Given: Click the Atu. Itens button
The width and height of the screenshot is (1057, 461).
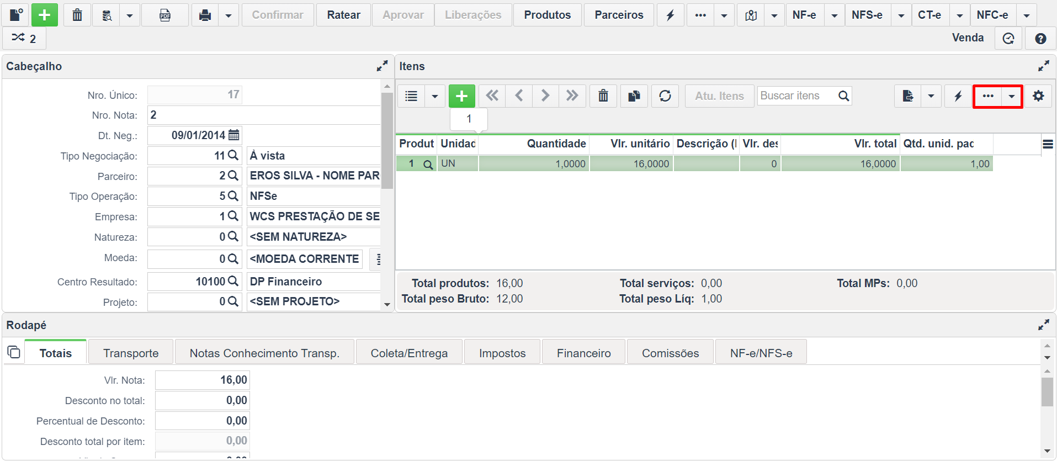Looking at the screenshot, I should pyautogui.click(x=719, y=96).
